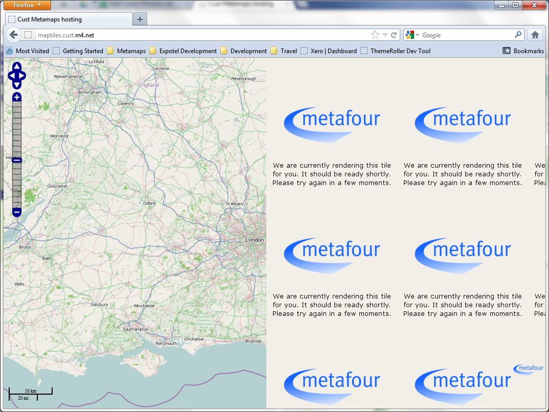Open the Expotel Development bookmarks folder

(183, 51)
